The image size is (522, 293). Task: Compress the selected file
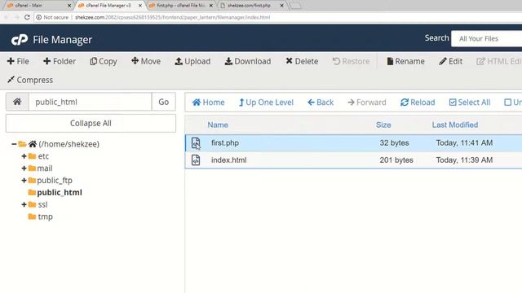(30, 80)
